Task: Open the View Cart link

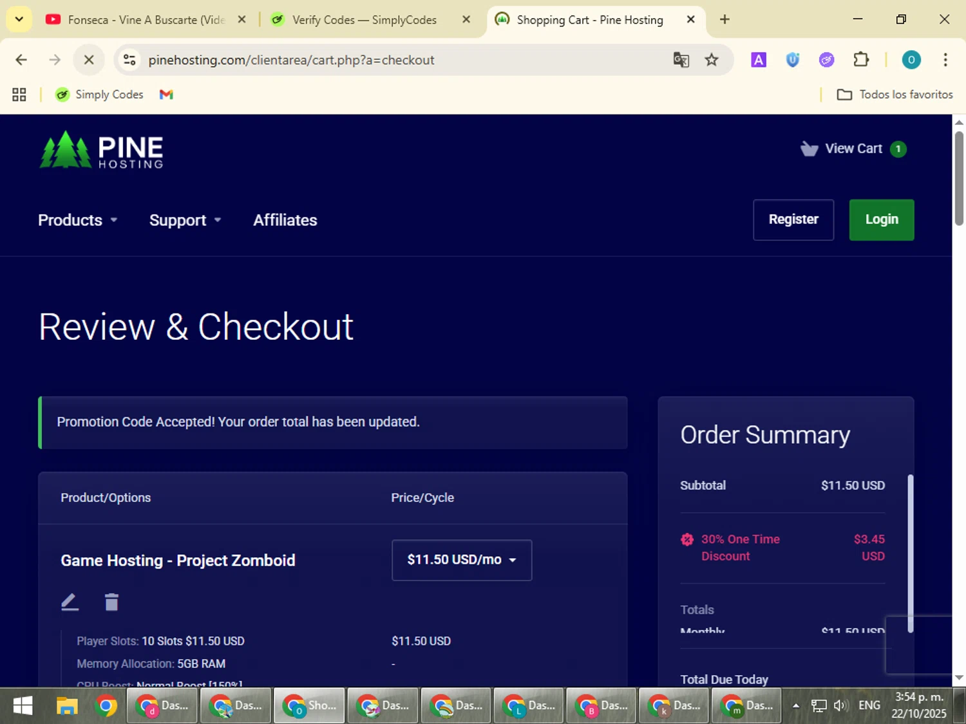Action: pyautogui.click(x=853, y=149)
